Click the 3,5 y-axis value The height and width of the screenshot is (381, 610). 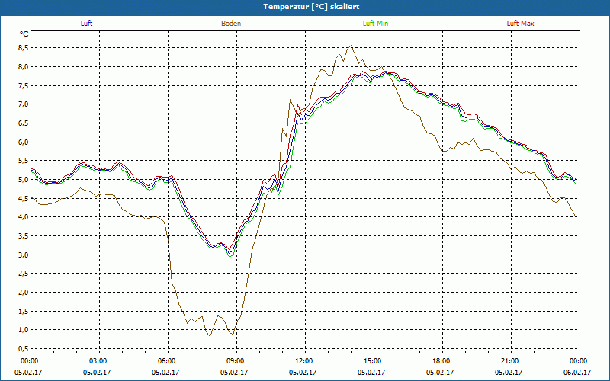(23, 236)
